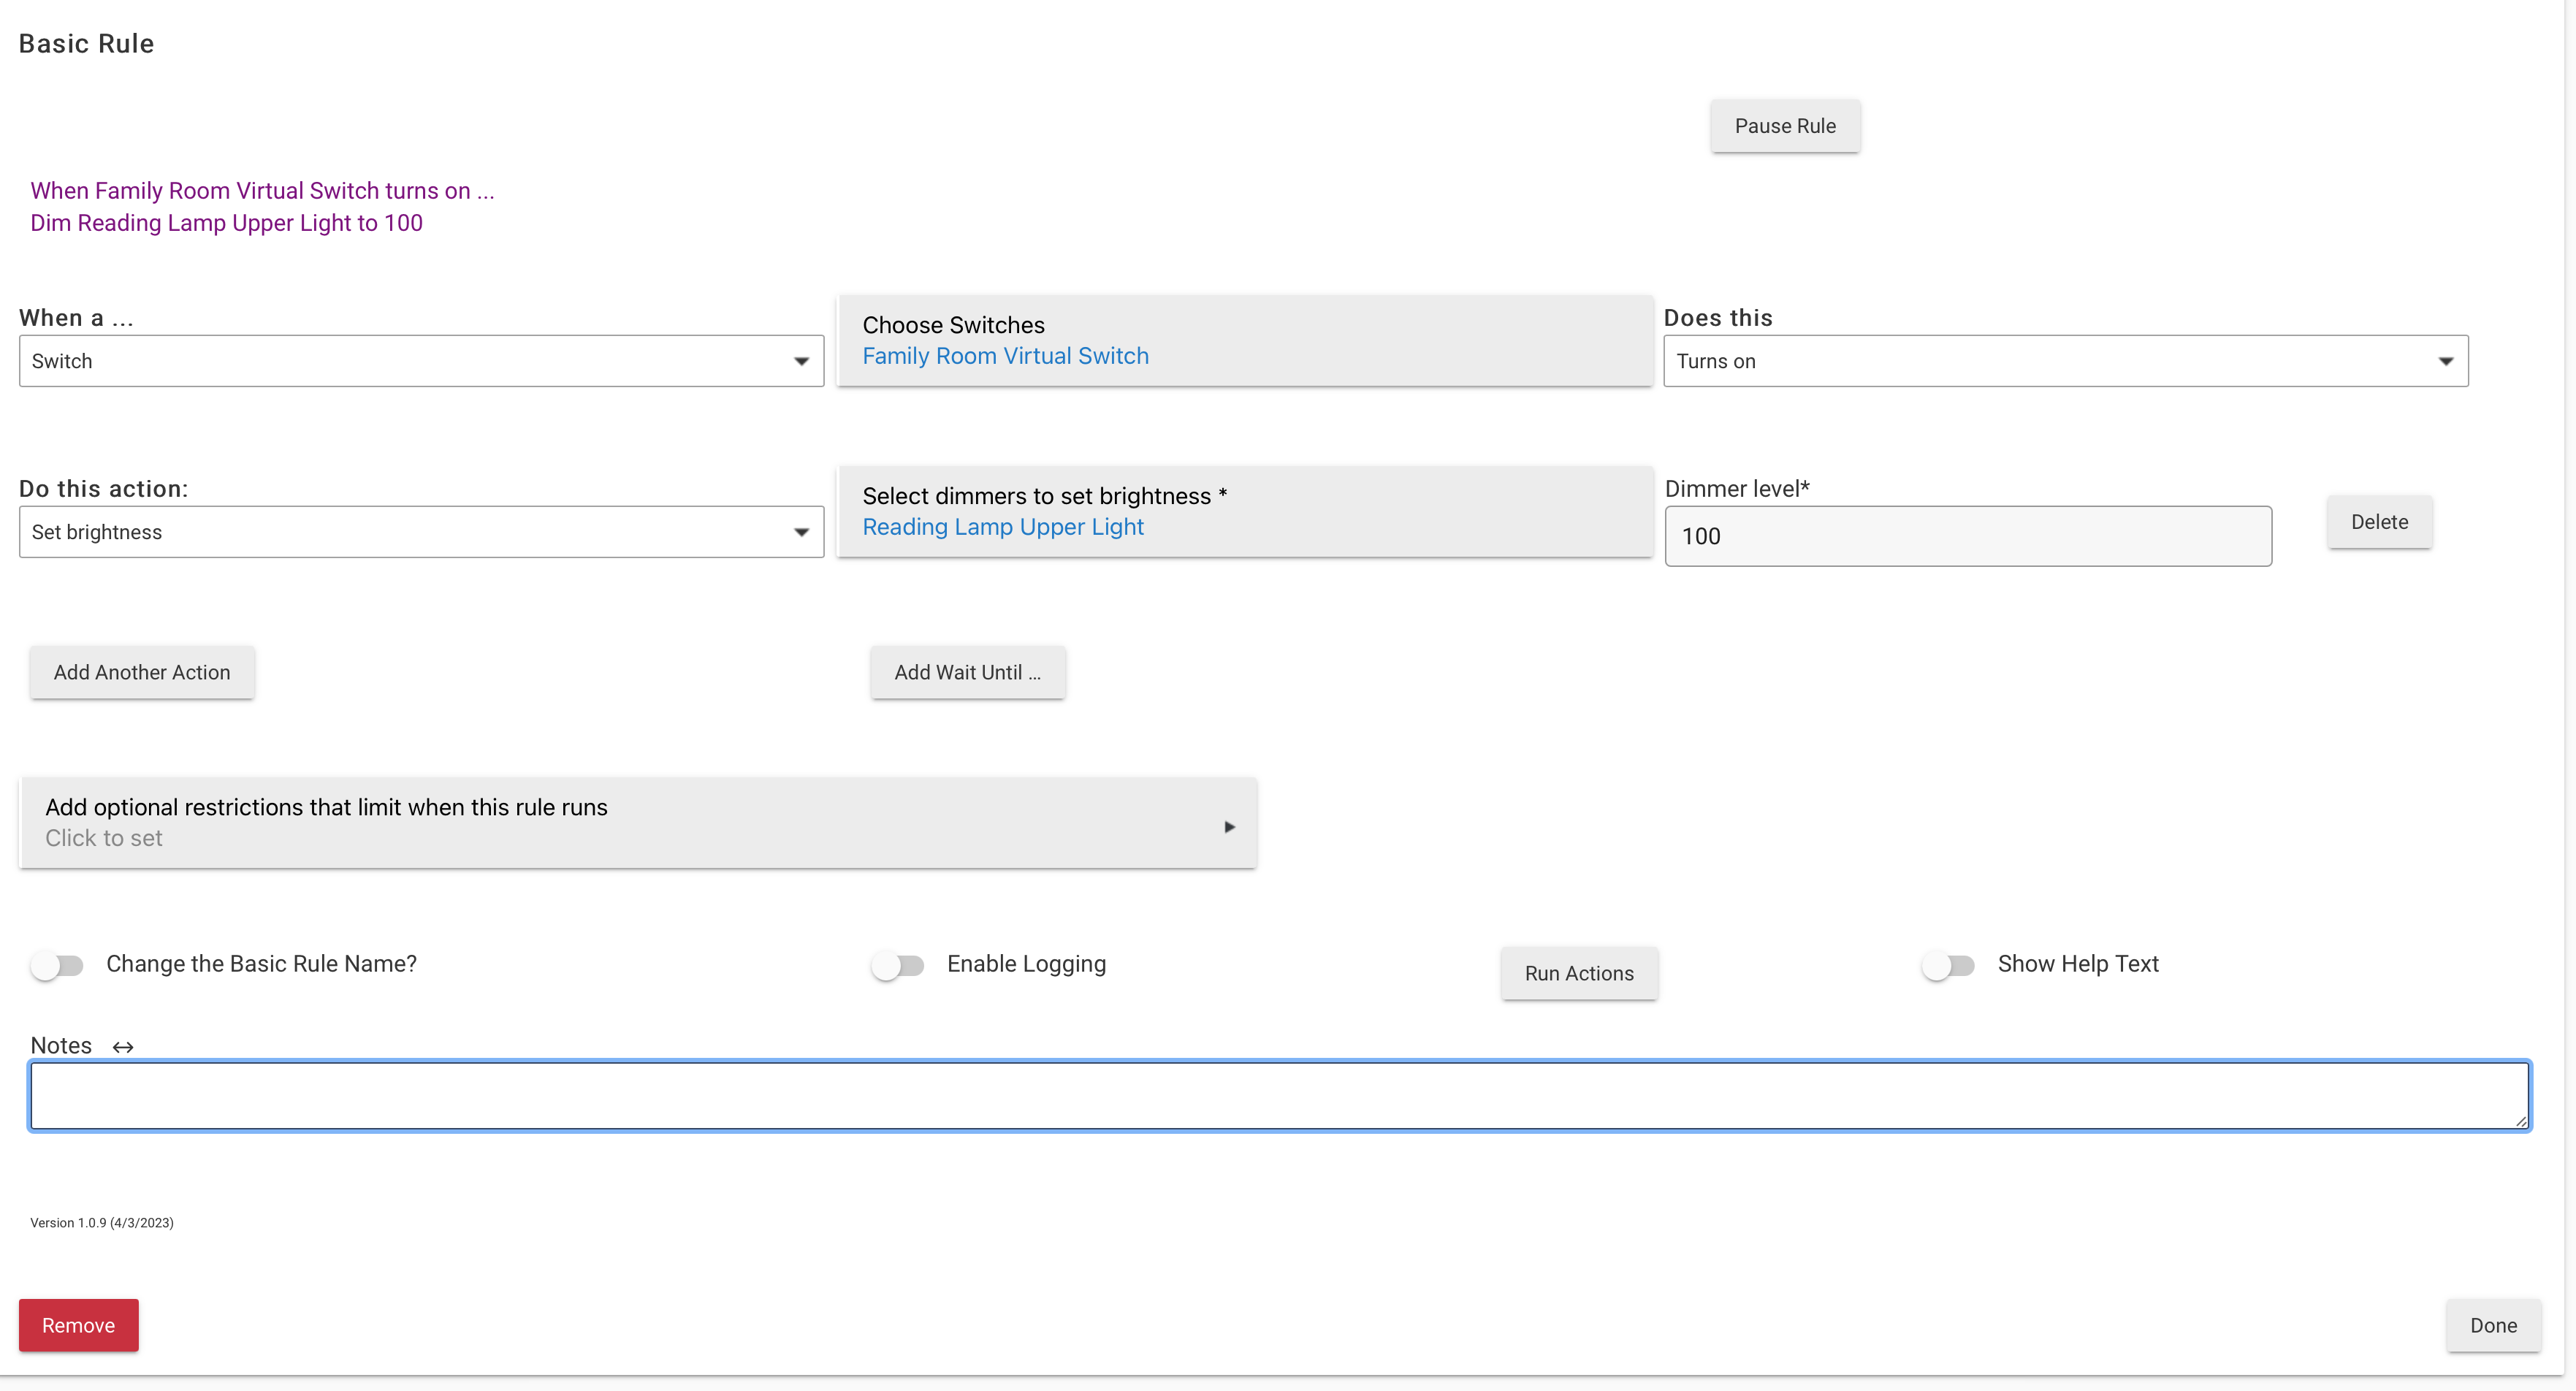2576x1391 pixels.
Task: Turn on Show Help Text toggle
Action: pos(1948,965)
